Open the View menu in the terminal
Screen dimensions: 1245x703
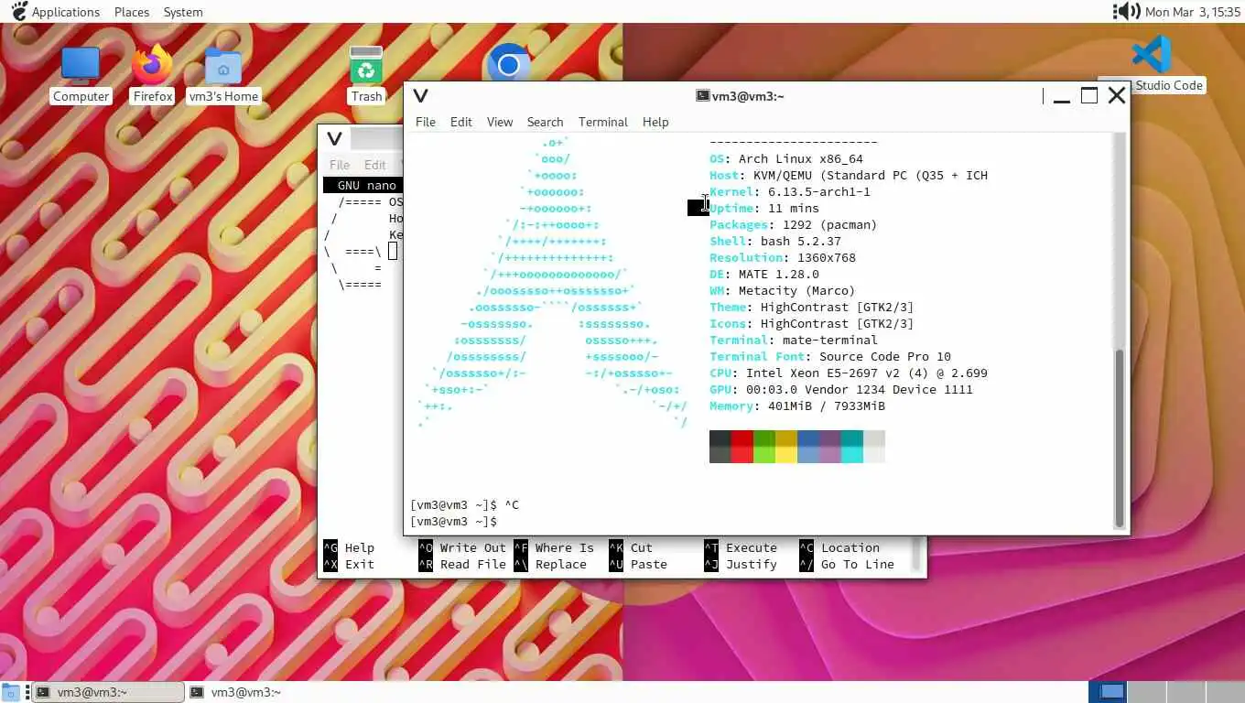pos(500,122)
